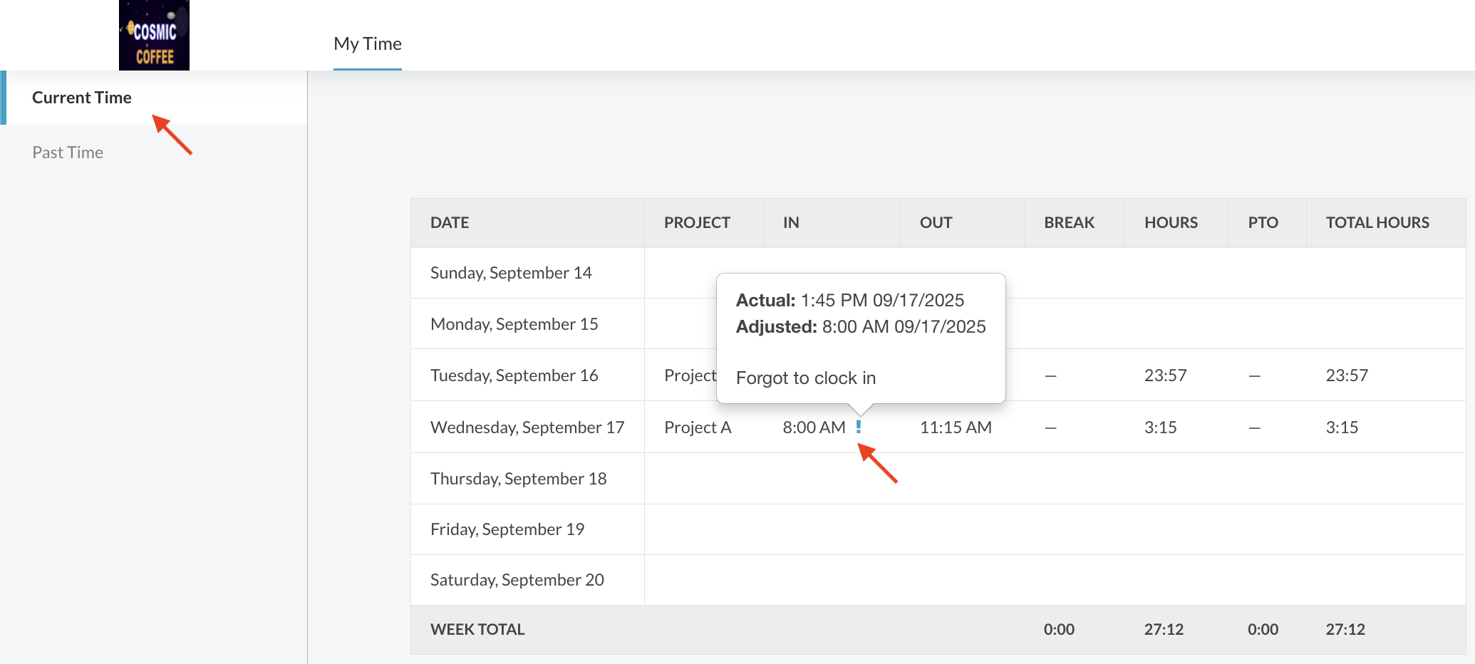The width and height of the screenshot is (1475, 664).
Task: Click the 8:00 AM clock-in time
Action: [x=814, y=427]
